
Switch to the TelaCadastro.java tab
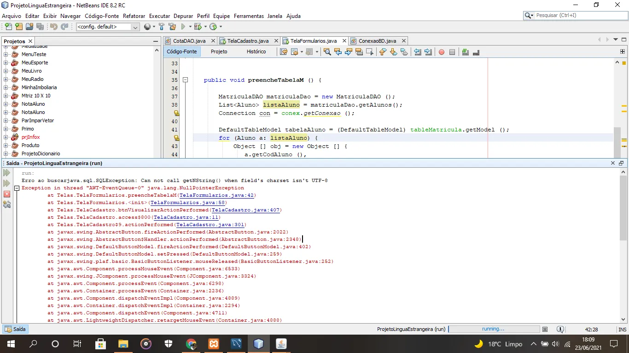click(x=248, y=41)
